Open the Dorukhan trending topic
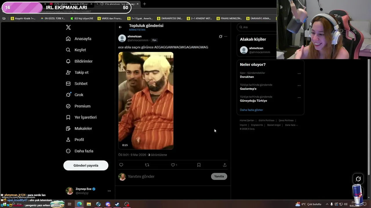This screenshot has height=208, width=371. pyautogui.click(x=247, y=77)
